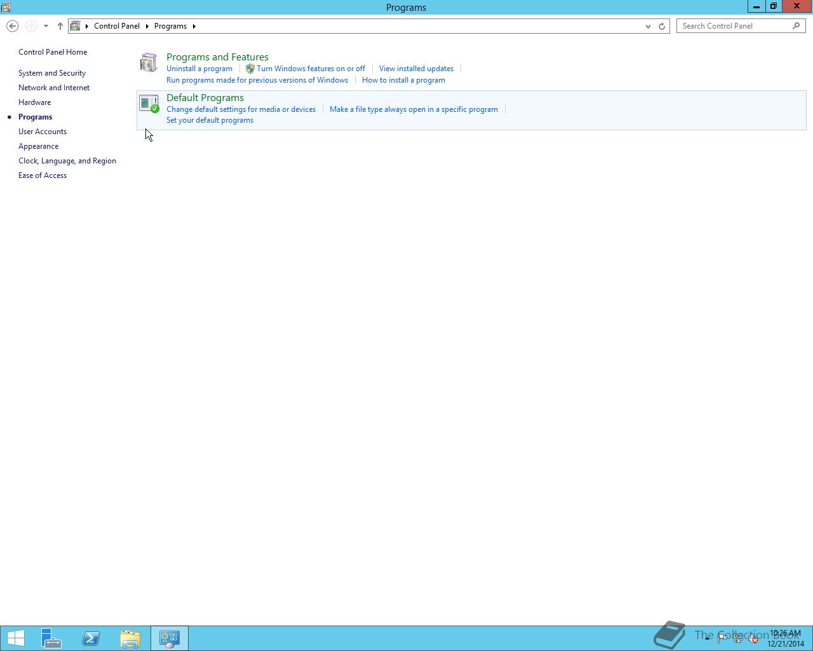This screenshot has height=651, width=813.
Task: Go up one level with Up arrow
Action: (60, 26)
